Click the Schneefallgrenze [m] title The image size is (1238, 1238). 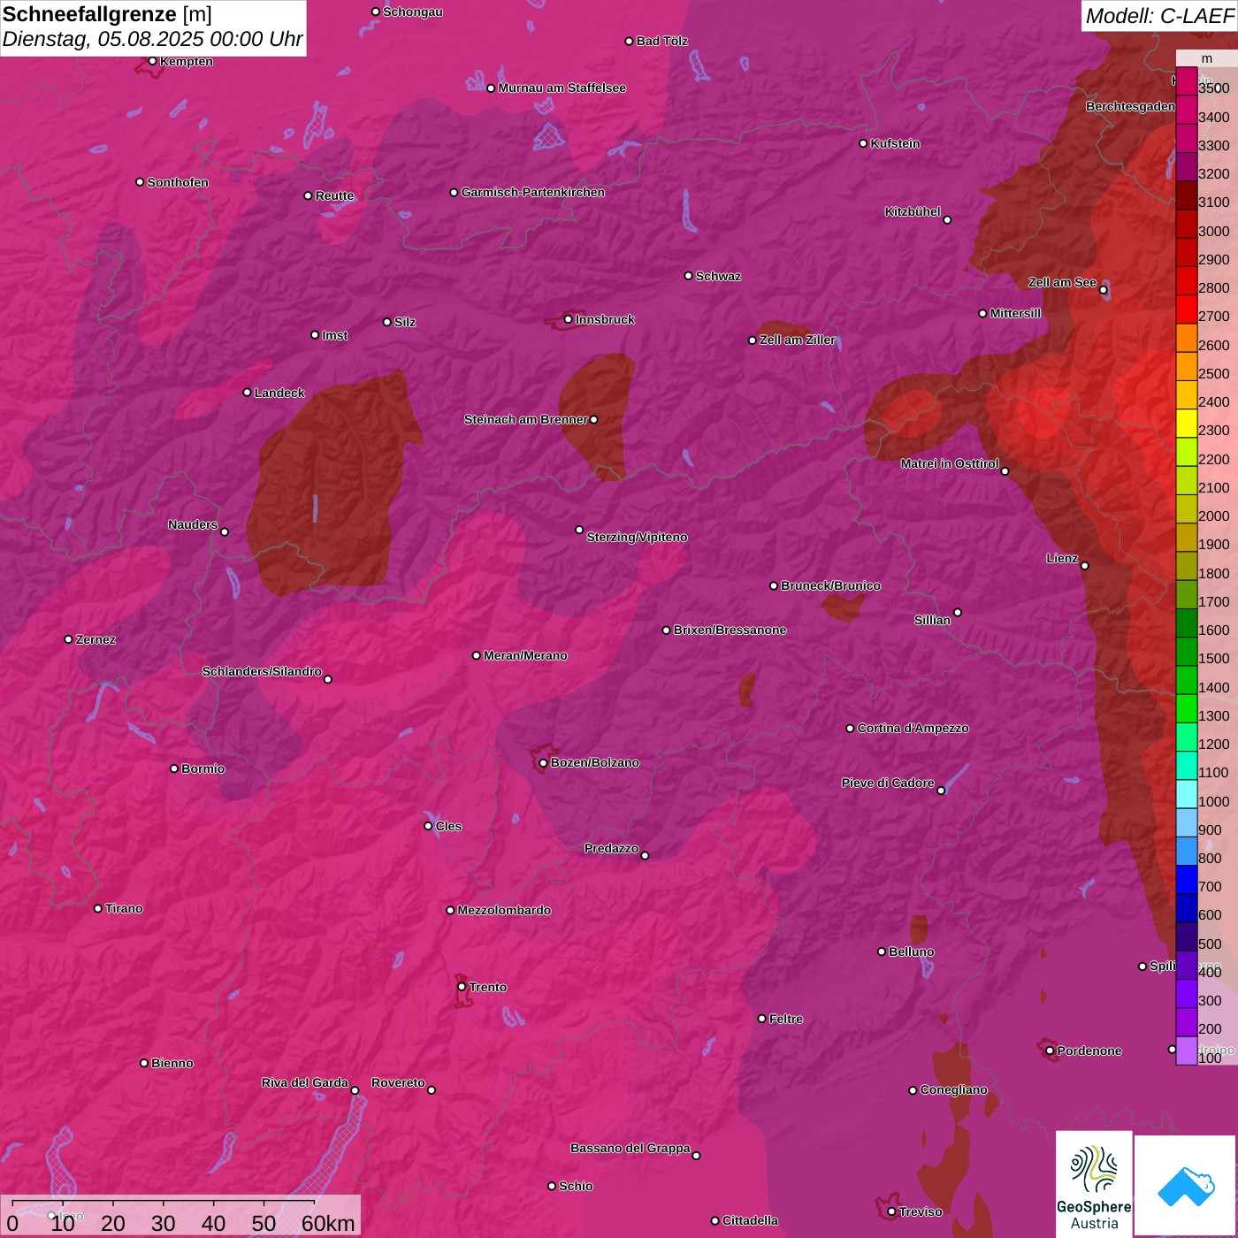pos(107,14)
